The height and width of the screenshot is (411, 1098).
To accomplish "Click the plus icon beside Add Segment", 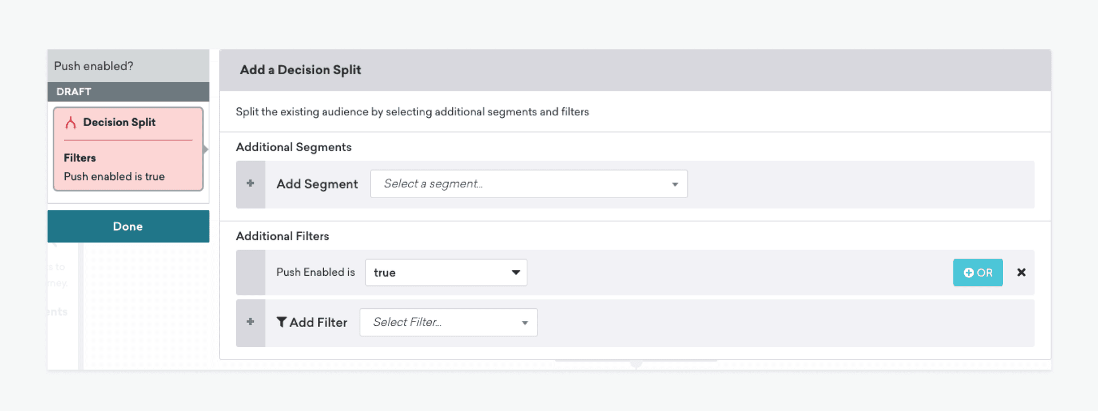I will coord(250,184).
